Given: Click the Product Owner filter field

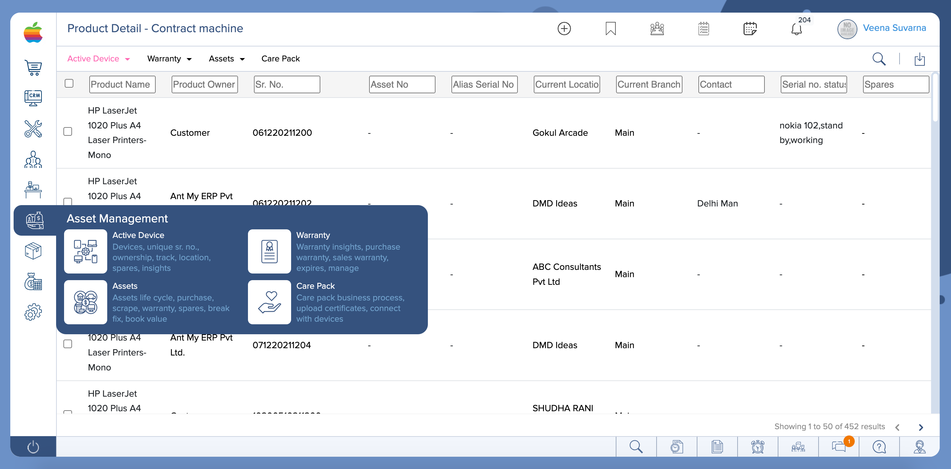Looking at the screenshot, I should point(204,84).
